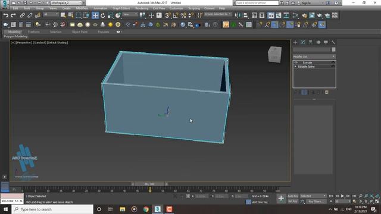Screen dimensions: 381x214
Task: Activate the Select Object tool
Action: [63, 15]
